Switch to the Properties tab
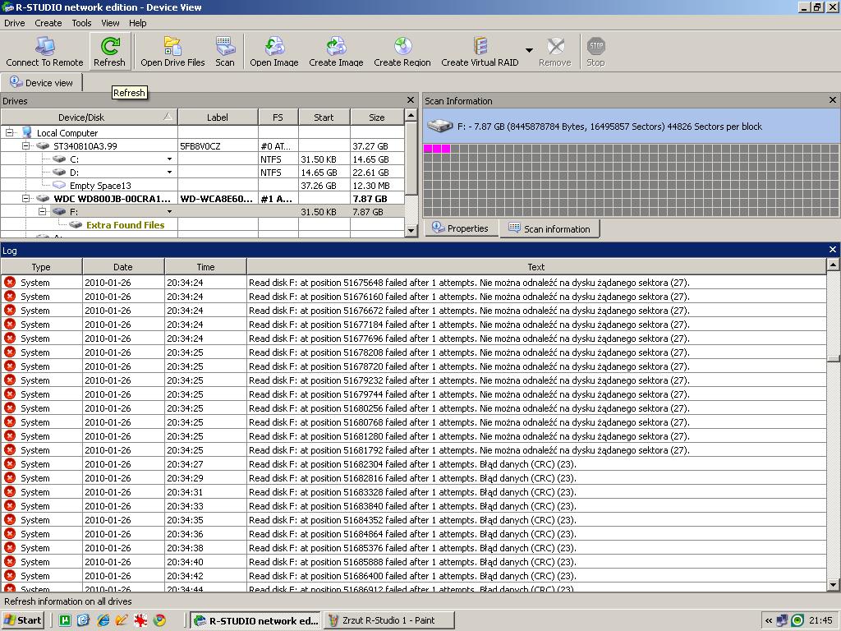Viewport: 841px width, 631px height. click(x=461, y=228)
